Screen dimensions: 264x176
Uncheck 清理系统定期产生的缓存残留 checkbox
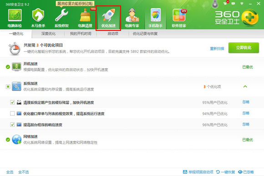(12, 102)
